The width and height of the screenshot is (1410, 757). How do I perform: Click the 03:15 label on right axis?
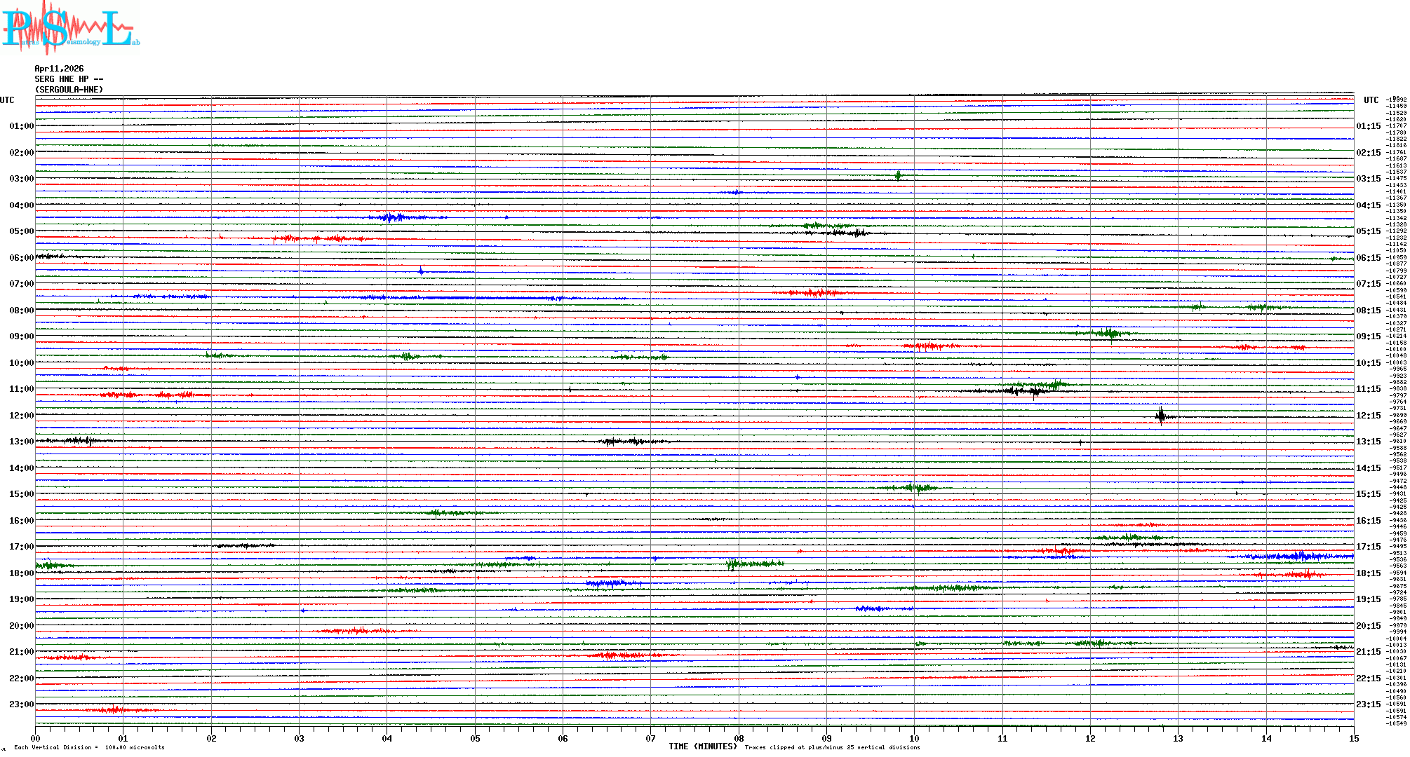tap(1368, 179)
